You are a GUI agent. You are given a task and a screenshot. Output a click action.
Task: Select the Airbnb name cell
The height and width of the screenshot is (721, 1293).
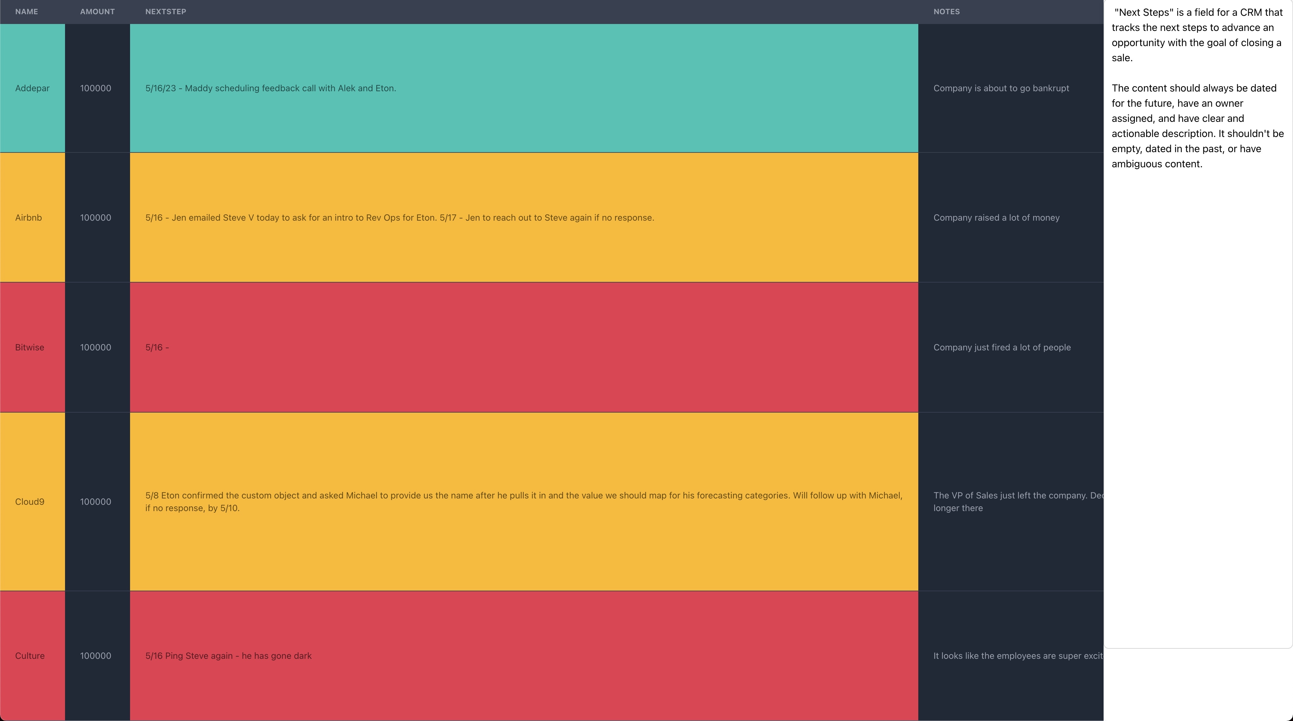pos(29,217)
